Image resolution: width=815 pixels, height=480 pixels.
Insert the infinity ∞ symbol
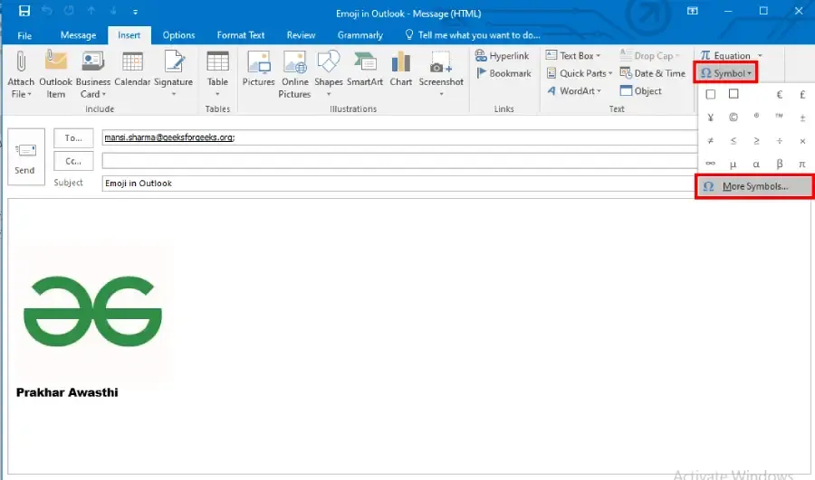point(711,164)
